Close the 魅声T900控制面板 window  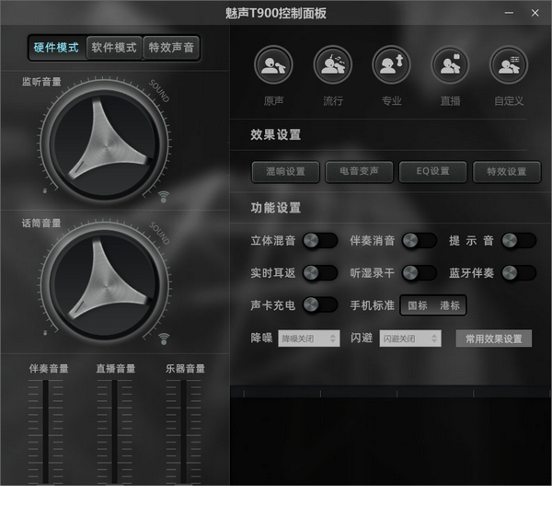535,13
